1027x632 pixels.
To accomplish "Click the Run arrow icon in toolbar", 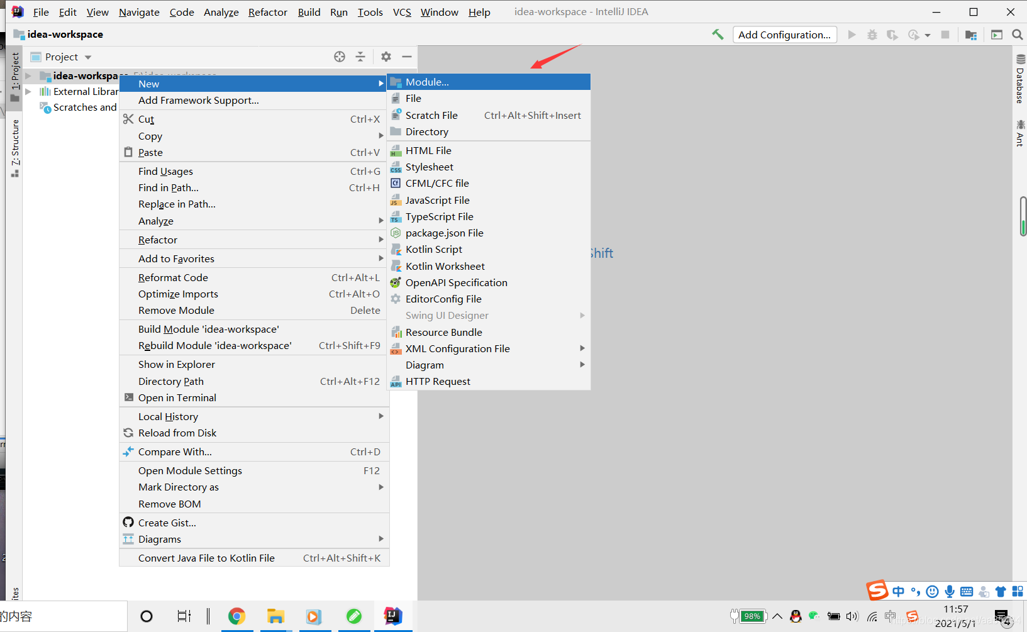I will [x=852, y=35].
